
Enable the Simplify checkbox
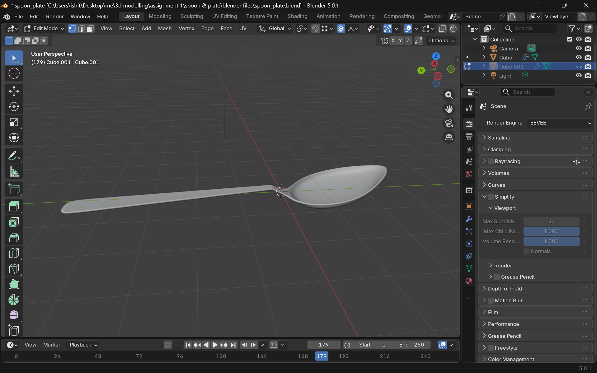tap(491, 197)
